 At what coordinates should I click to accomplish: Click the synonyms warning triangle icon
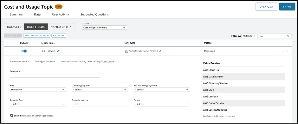click(126, 51)
